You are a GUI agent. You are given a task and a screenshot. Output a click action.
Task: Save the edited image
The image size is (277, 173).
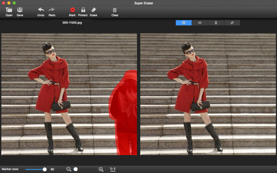(x=20, y=10)
